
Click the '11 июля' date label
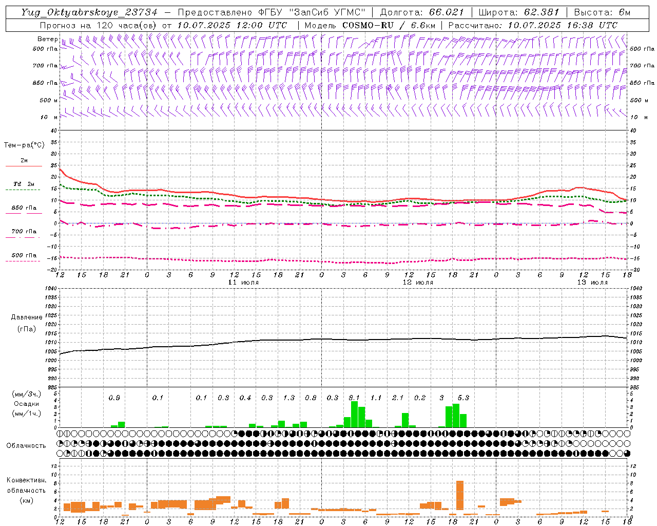[x=243, y=283]
